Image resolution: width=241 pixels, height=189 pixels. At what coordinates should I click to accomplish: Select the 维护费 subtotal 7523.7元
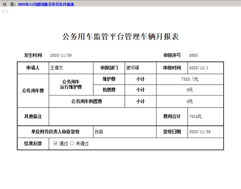point(190,79)
